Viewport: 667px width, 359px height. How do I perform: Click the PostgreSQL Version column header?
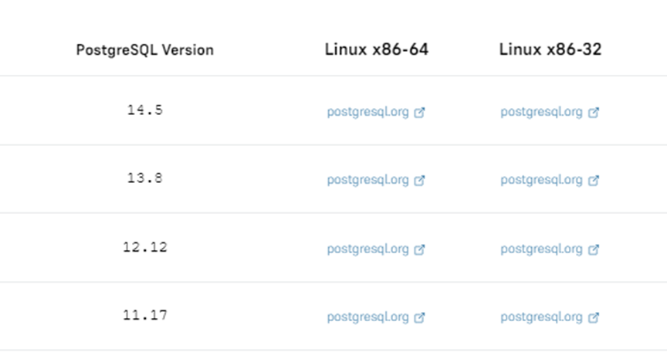tap(145, 50)
